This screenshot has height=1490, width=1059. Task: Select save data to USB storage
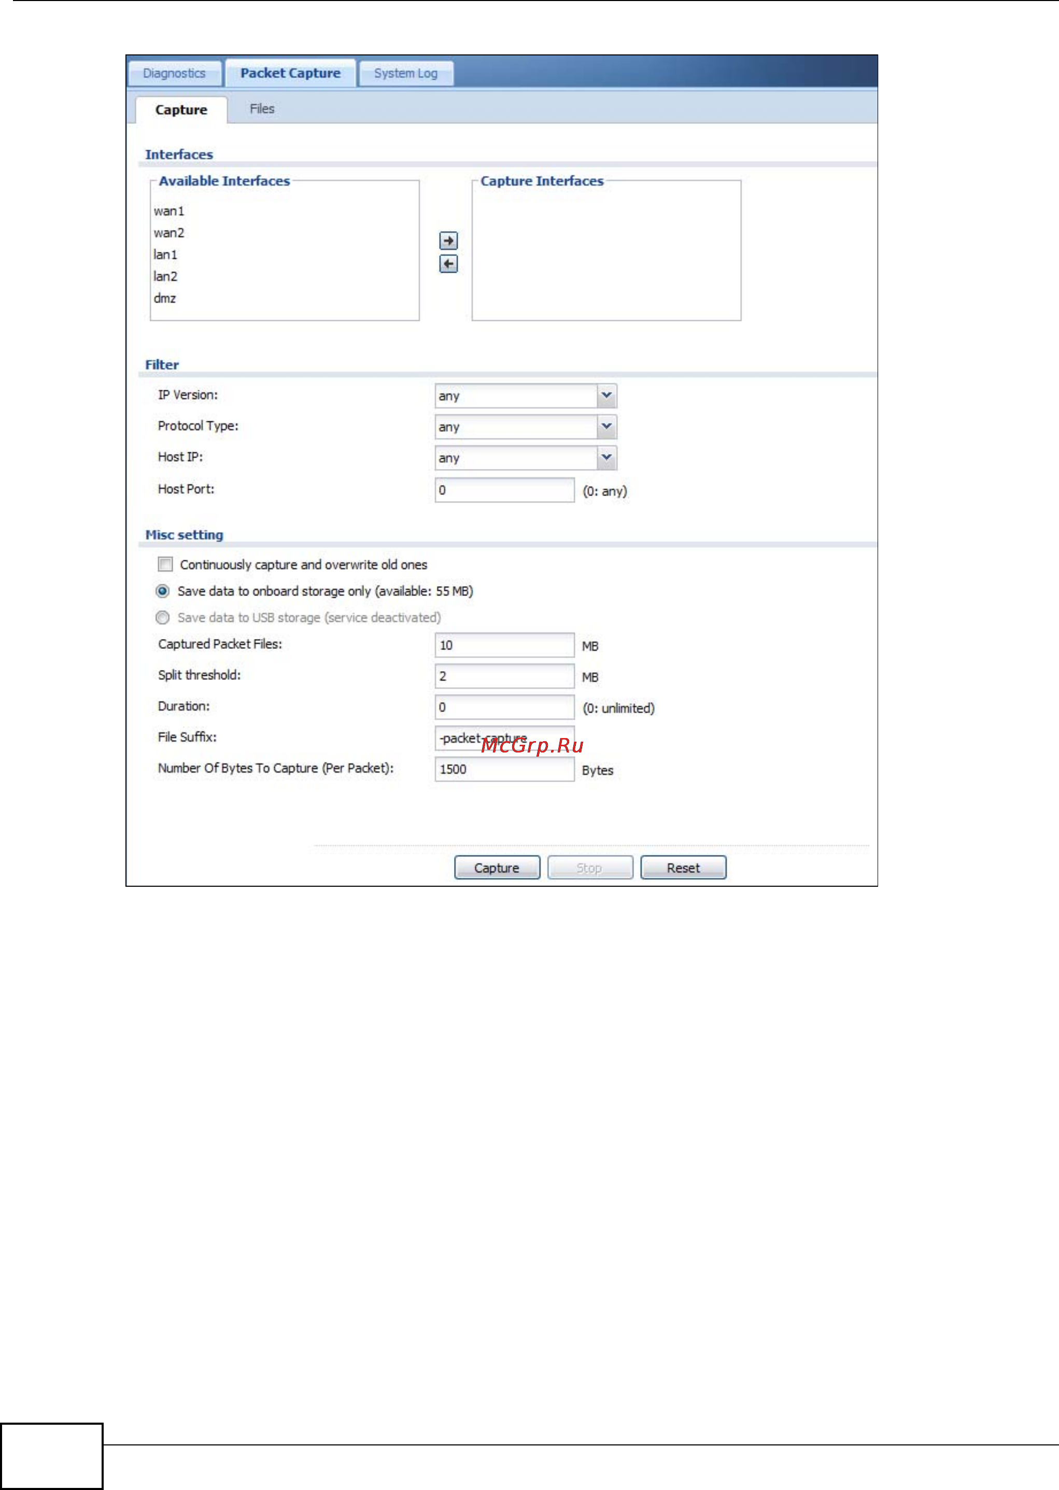(162, 617)
